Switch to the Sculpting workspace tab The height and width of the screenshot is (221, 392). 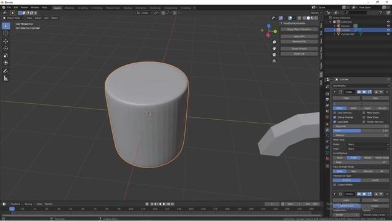pyautogui.click(x=83, y=8)
